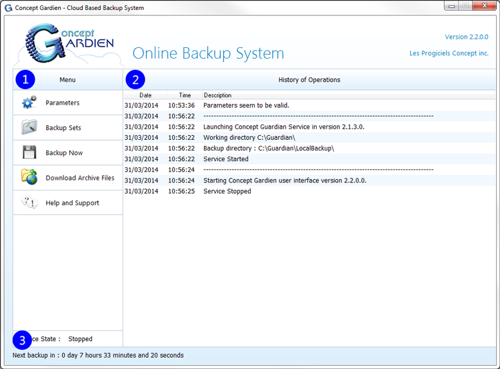The width and height of the screenshot is (500, 369).
Task: Select 'Parameters seem to be valid' row
Action: 246,105
